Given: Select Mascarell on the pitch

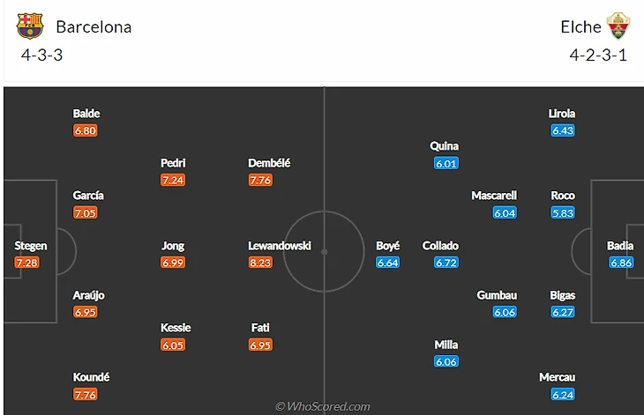Looking at the screenshot, I should tap(494, 196).
